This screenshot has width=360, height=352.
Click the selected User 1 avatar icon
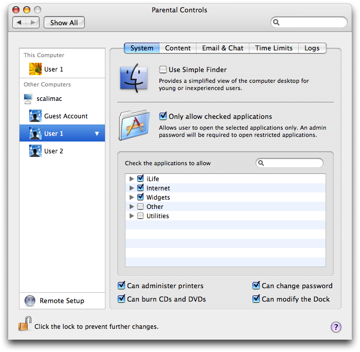click(35, 133)
